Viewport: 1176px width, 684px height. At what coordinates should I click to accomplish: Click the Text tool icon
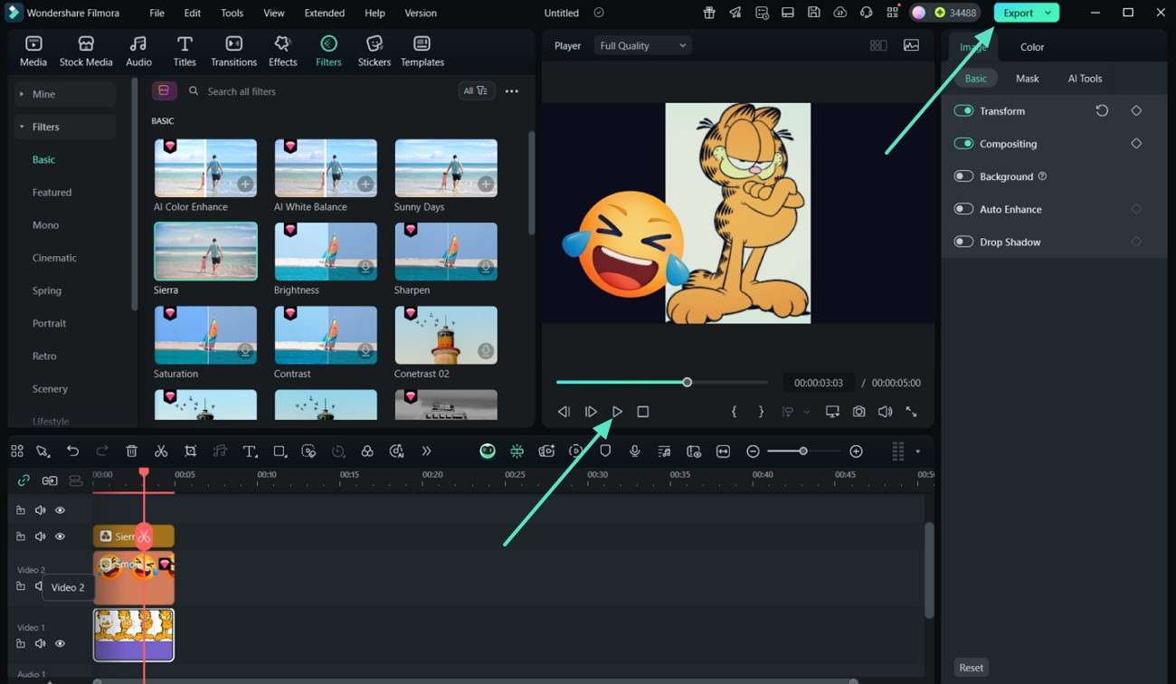(x=251, y=451)
